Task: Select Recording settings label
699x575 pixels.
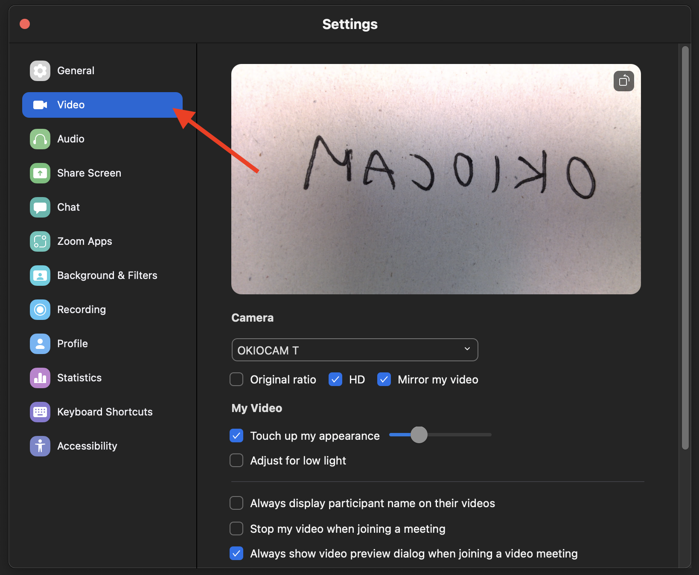Action: click(x=82, y=310)
